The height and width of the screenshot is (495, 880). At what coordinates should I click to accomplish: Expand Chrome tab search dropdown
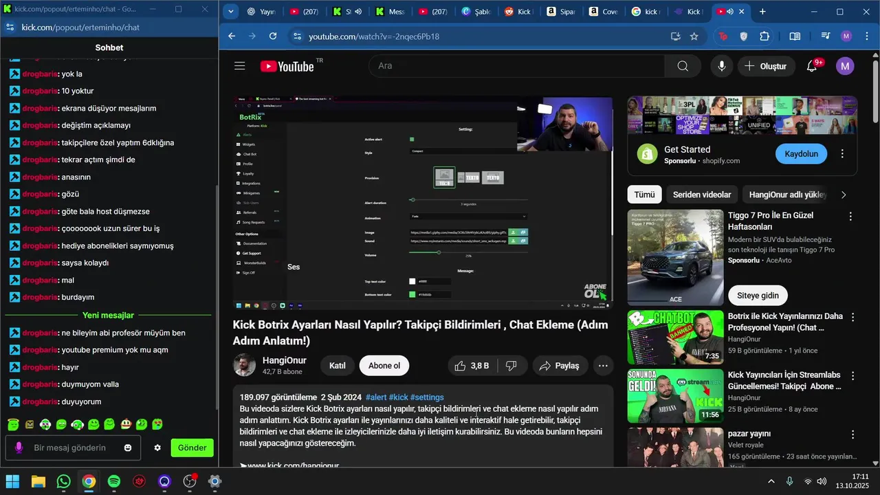pyautogui.click(x=230, y=12)
